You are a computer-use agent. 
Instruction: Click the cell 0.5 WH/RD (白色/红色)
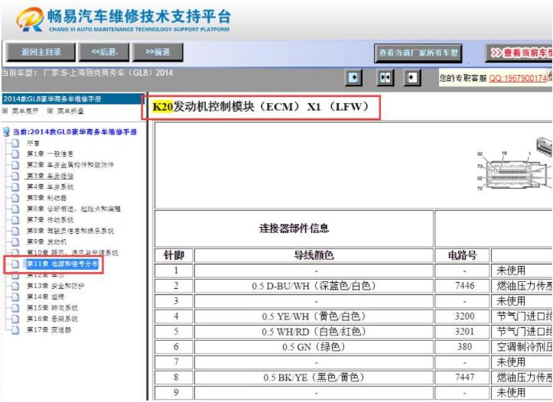pos(314,332)
